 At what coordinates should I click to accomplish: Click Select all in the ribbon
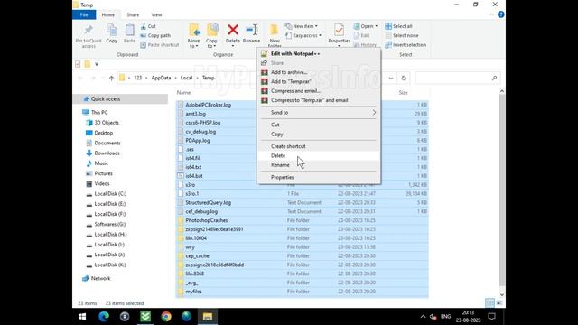click(x=398, y=26)
